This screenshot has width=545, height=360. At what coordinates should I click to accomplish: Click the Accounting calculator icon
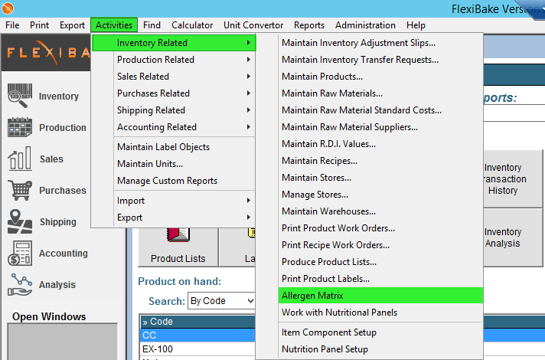pos(20,254)
